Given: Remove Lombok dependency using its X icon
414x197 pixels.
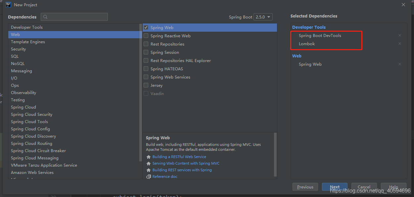Looking at the screenshot, I should pos(400,44).
